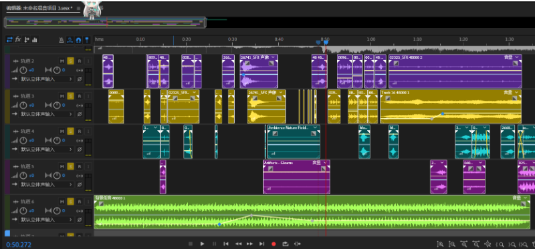Toggle phase invert on 轨道 2
The height and width of the screenshot is (249, 535).
point(79,79)
